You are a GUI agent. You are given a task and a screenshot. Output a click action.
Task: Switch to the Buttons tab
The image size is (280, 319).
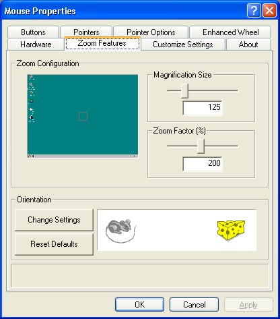click(33, 32)
